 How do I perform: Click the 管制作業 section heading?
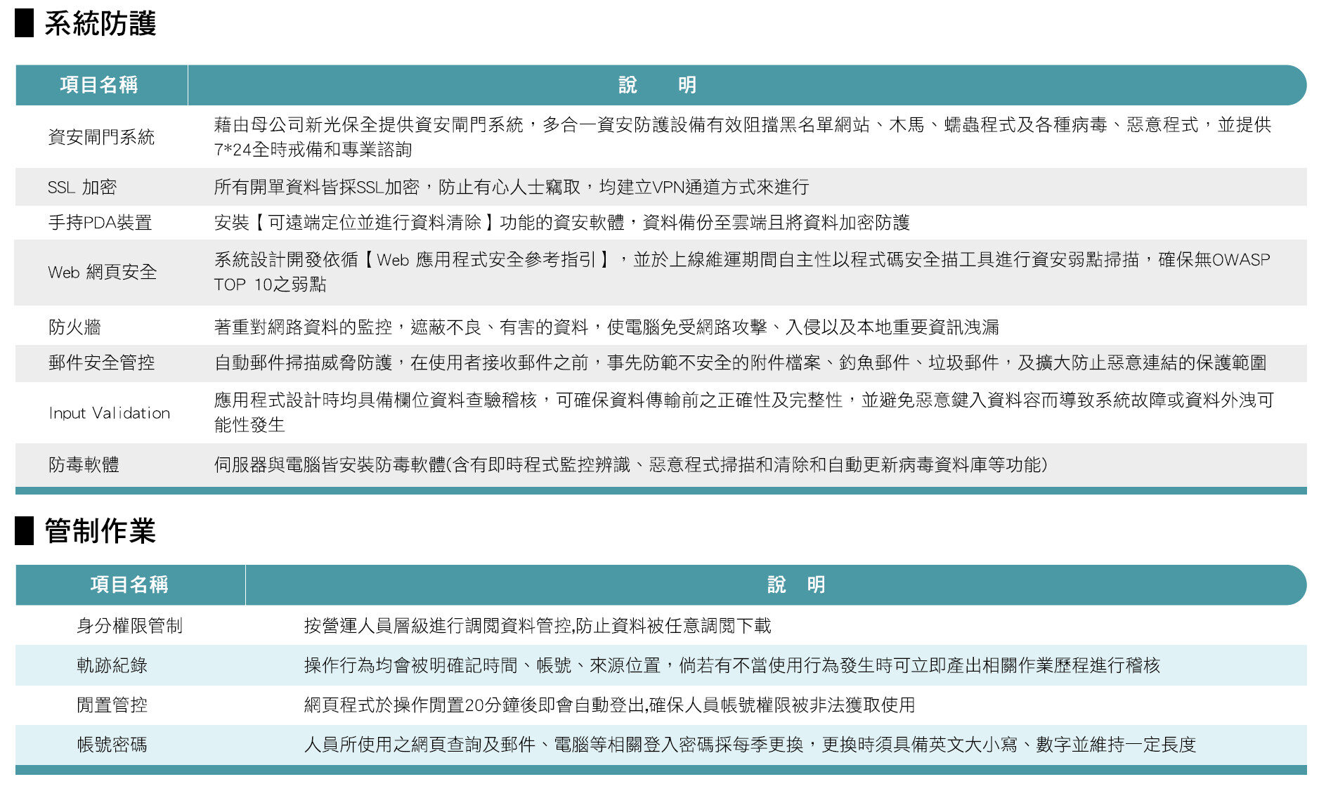(x=100, y=531)
